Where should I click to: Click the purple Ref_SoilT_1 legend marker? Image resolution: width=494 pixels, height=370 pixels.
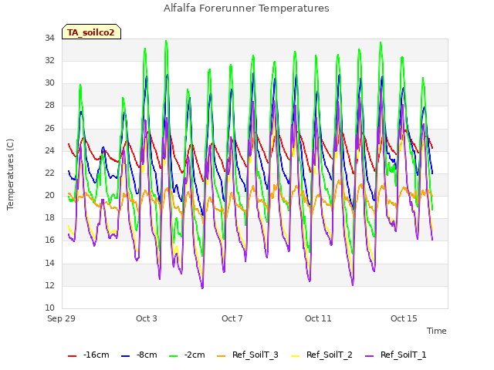[x=369, y=356]
